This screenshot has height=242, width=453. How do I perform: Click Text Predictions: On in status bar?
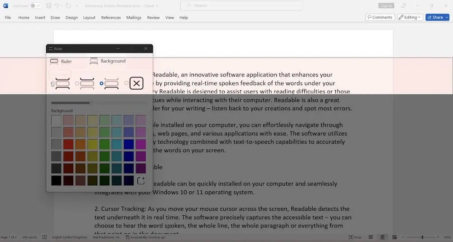(106, 237)
